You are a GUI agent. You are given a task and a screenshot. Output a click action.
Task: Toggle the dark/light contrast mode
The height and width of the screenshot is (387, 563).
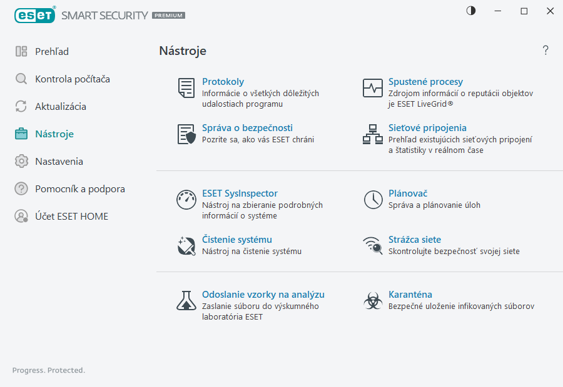click(x=470, y=11)
